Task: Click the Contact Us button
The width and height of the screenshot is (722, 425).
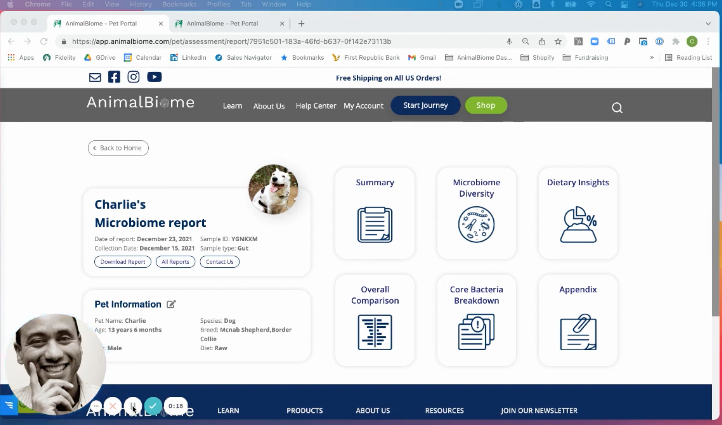Action: [x=219, y=262]
